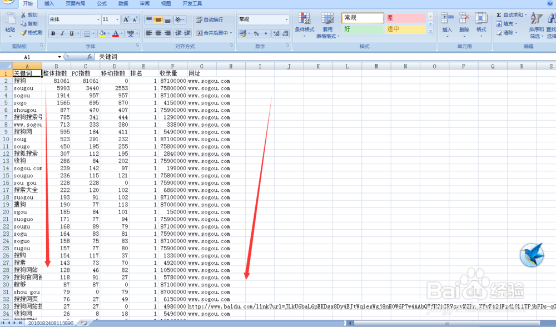Click the increase indent icon
The width and height of the screenshot is (556, 327).
point(187,33)
